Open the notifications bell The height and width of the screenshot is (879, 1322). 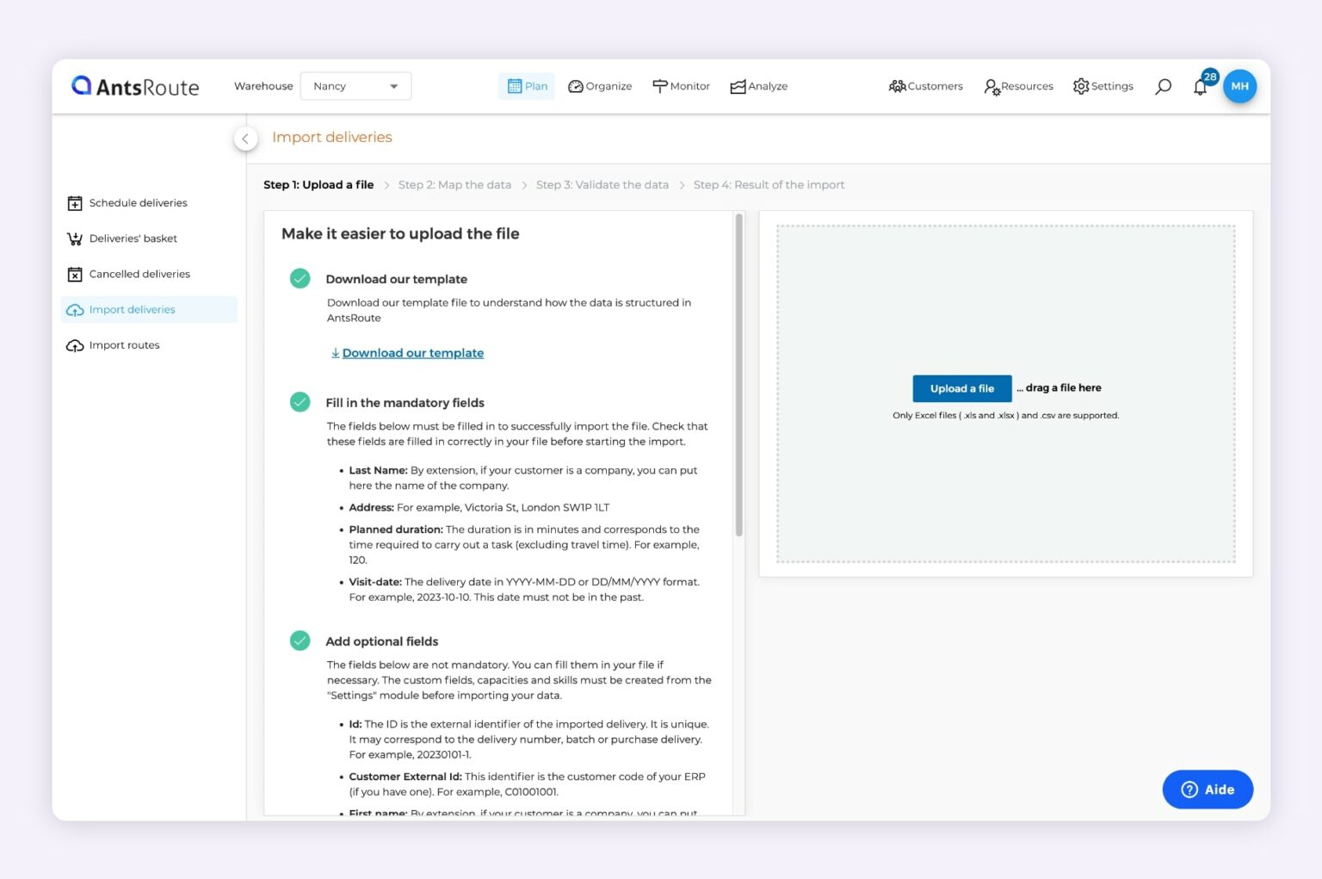(x=1201, y=87)
